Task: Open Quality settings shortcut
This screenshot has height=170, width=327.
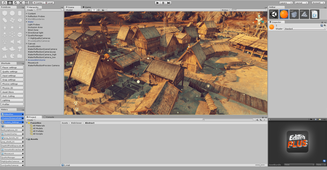Action: coord(12,72)
